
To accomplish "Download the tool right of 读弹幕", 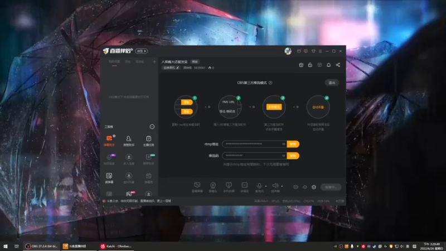I will tap(129, 177).
